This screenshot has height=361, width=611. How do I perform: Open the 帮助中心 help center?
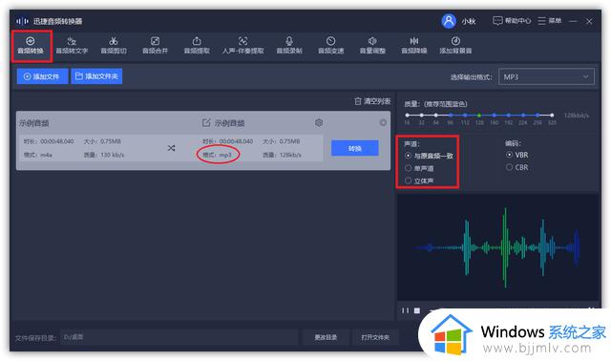coord(512,21)
